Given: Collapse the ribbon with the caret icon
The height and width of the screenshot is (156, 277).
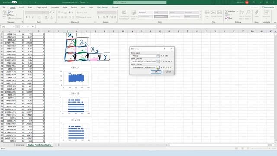Looking at the screenshot, I should point(275,22).
